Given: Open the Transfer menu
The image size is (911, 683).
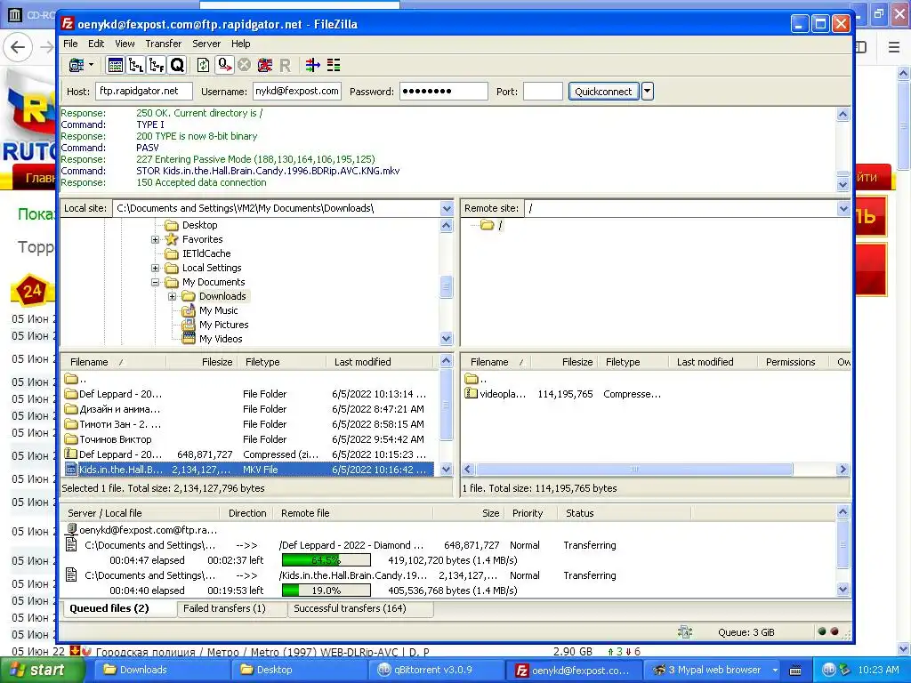Looking at the screenshot, I should (164, 44).
